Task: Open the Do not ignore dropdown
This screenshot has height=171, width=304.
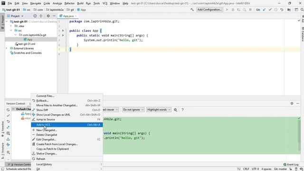Action: coord(133,110)
